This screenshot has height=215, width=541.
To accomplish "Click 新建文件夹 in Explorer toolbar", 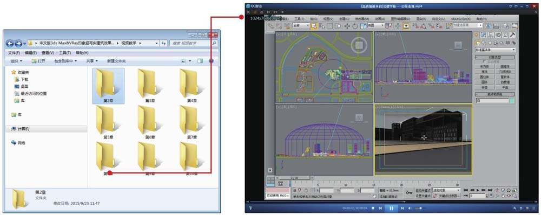I will 116,61.
